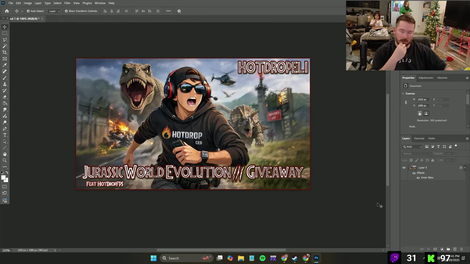Select the Magic Wand tool
Viewport: 470px width, 264px height.
coord(5,46)
